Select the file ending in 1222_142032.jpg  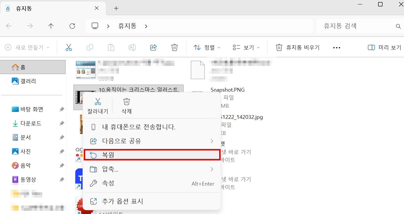point(242,117)
